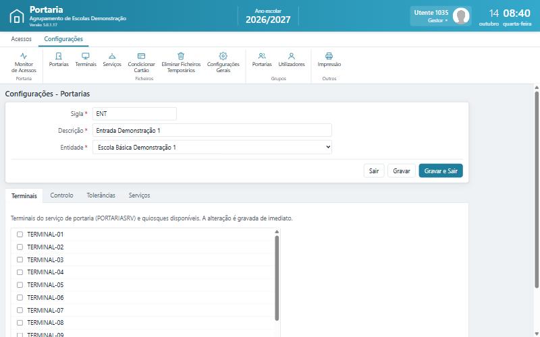Click the TERMINAL-05 label
This screenshot has width=540, height=337.
[45, 284]
